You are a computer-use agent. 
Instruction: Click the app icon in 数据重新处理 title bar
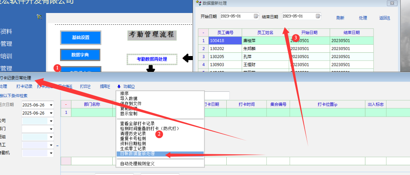[x=198, y=2]
